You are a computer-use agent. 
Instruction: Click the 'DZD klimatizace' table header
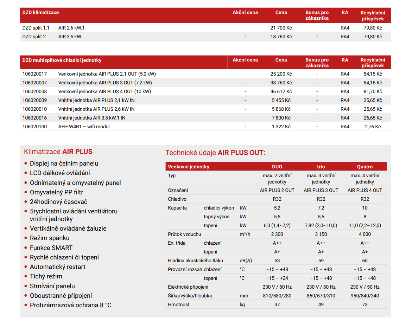pyautogui.click(x=40, y=12)
